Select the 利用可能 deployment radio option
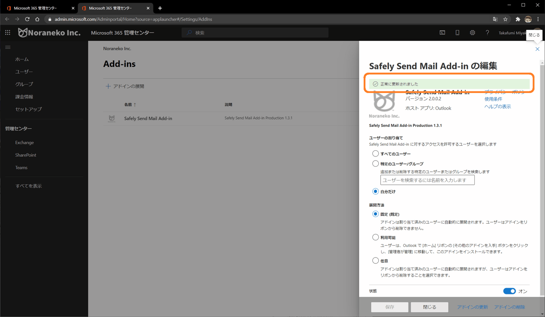Viewport: 545px width, 317px height. point(375,237)
